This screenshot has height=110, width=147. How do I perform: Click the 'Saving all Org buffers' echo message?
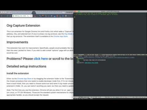coord(83,99)
